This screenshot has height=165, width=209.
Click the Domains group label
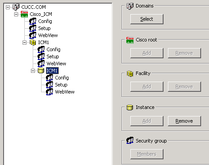click(144, 6)
